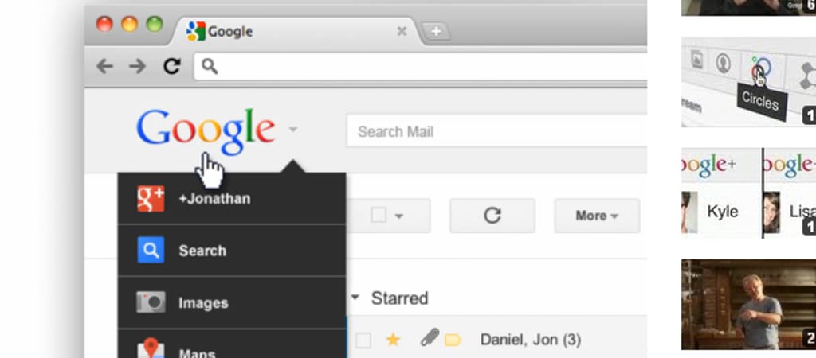Open the Circles video thumbnail
816x358 pixels.
point(748,82)
